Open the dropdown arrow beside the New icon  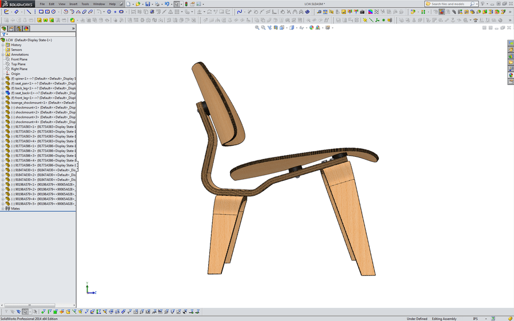coord(132,4)
